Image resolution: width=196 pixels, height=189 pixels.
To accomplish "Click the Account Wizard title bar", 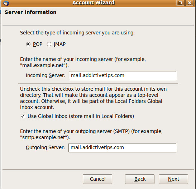I will pos(94,3).
